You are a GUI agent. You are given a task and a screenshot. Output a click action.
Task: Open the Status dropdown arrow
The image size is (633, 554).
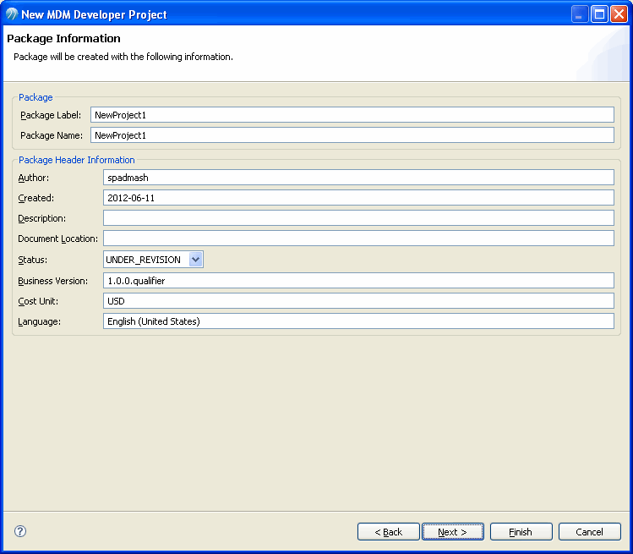pos(196,260)
